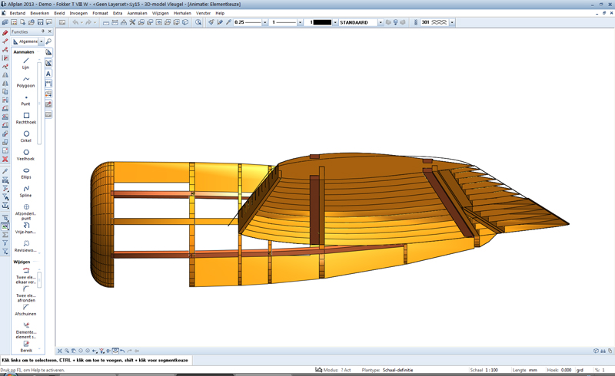Screen dimensions: 615x376
Task: Open pen thickness 0.25 dropdown
Action: (x=264, y=23)
